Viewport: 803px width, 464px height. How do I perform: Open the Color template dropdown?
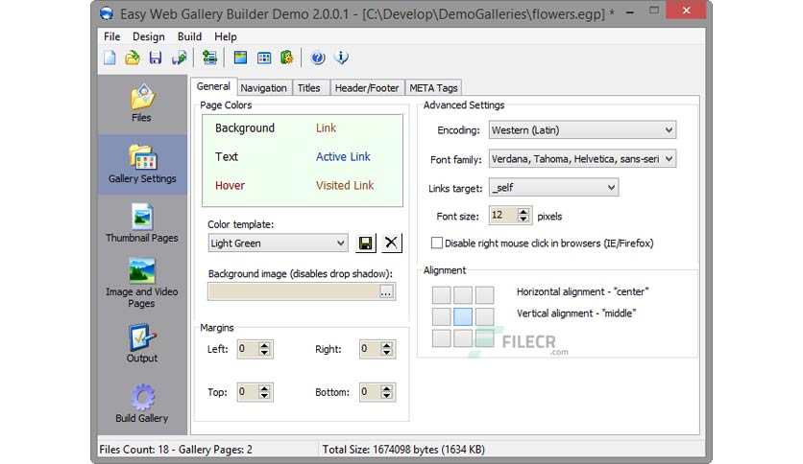tap(340, 244)
